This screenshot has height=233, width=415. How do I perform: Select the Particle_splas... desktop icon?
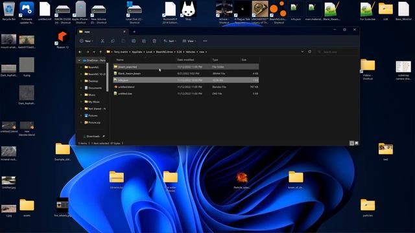242,180
